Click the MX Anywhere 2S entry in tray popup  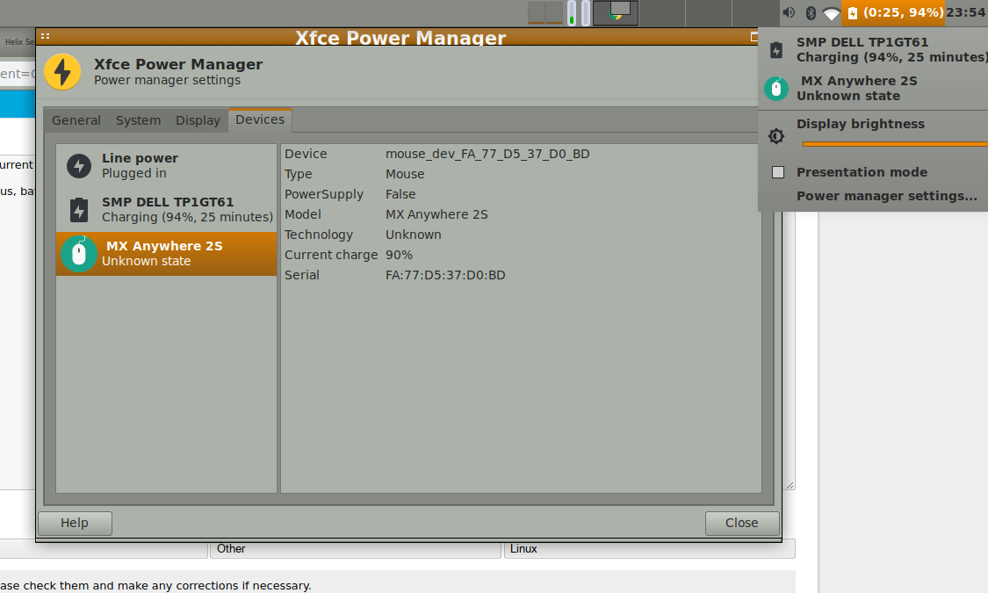[x=857, y=88]
